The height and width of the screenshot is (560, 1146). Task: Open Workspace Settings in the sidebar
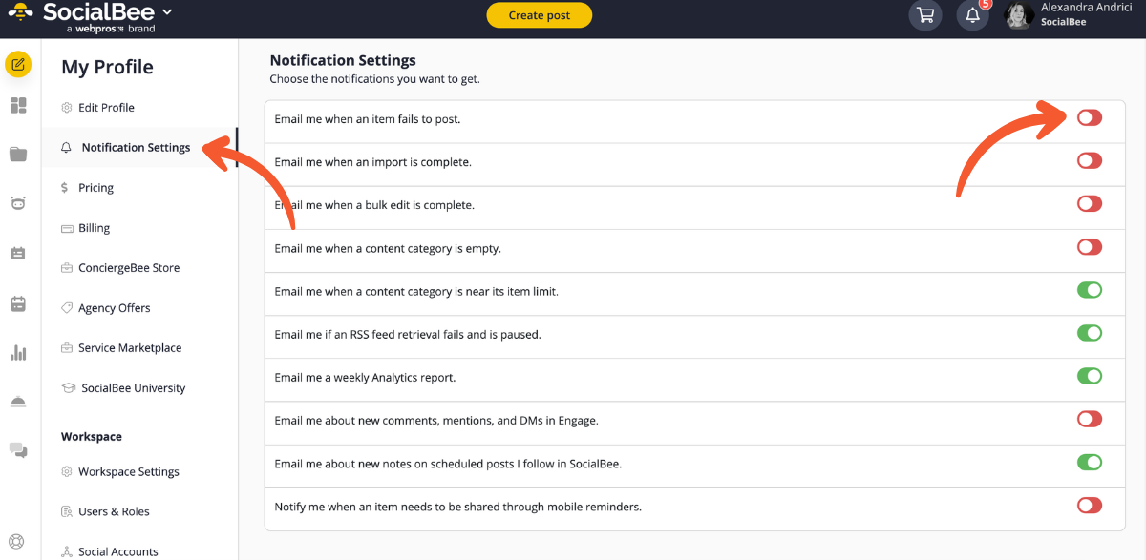(x=128, y=472)
